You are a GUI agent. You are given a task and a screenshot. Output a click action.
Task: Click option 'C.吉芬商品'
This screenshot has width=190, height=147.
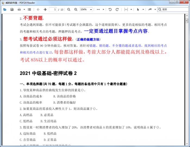click(x=28, y=140)
